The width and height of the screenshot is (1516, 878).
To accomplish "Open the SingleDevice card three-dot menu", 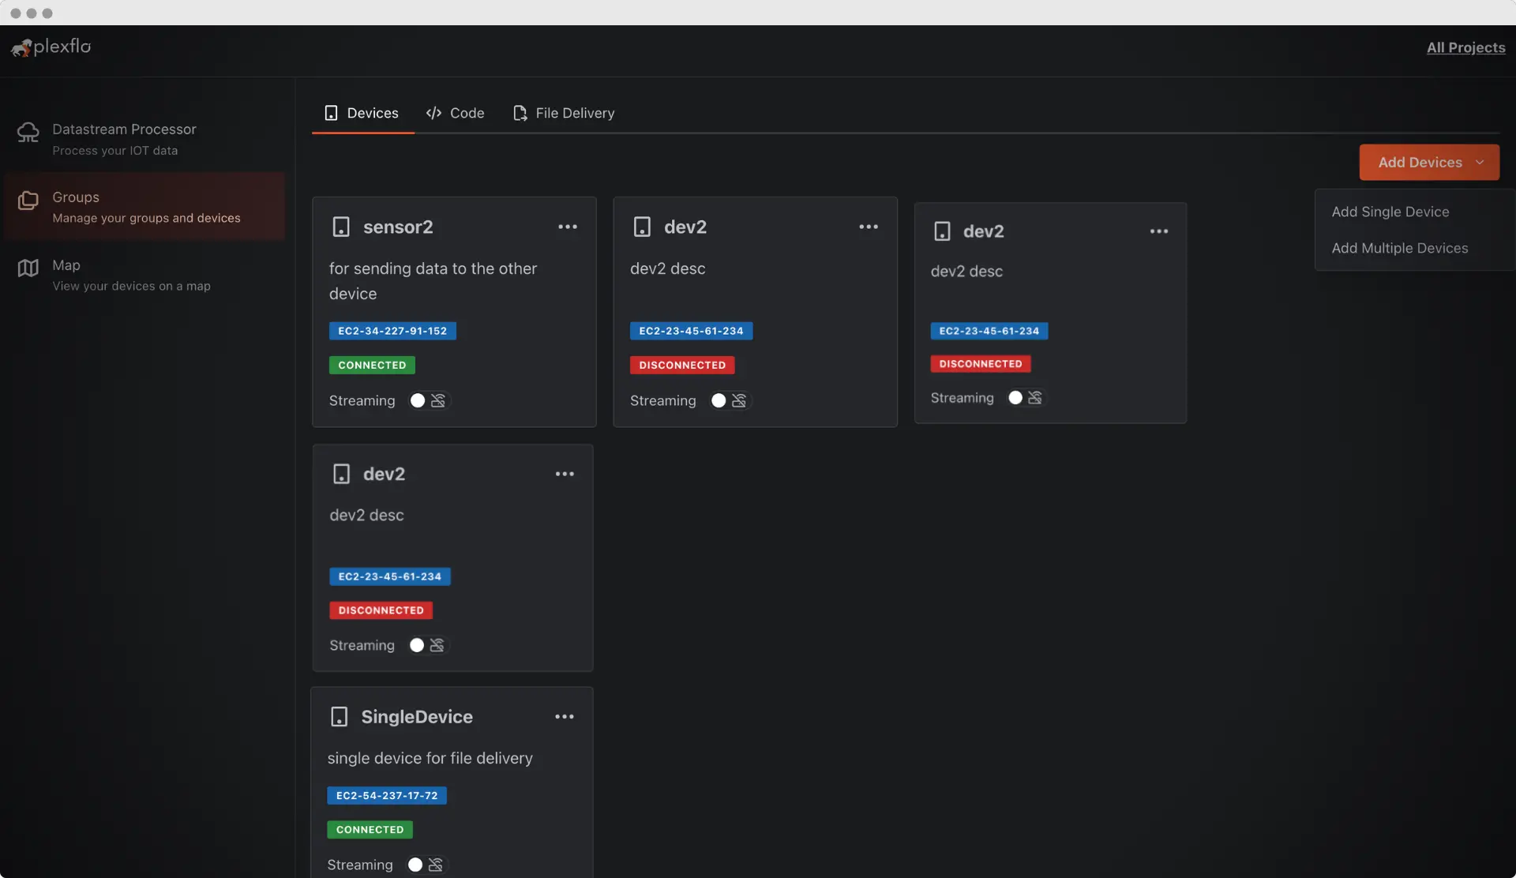I will 565,717.
